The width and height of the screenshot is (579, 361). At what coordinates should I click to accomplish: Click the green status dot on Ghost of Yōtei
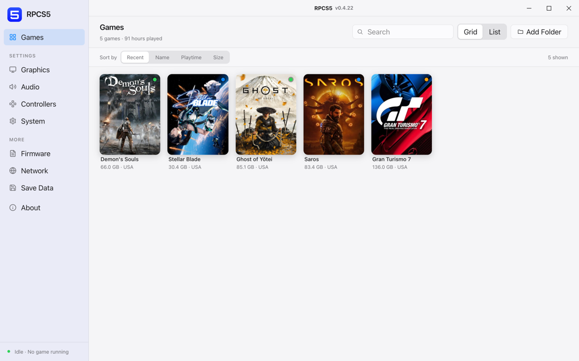coord(291,80)
